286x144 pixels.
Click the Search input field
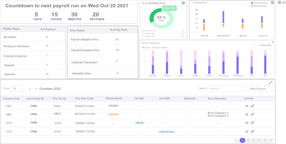226,89
